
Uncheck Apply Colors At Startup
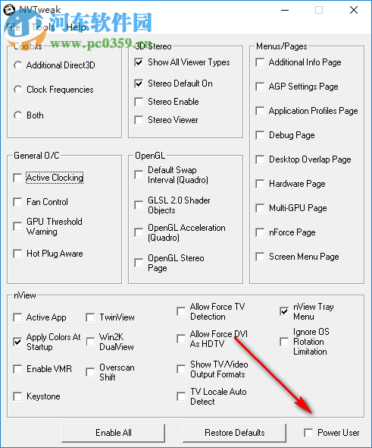pyautogui.click(x=17, y=342)
